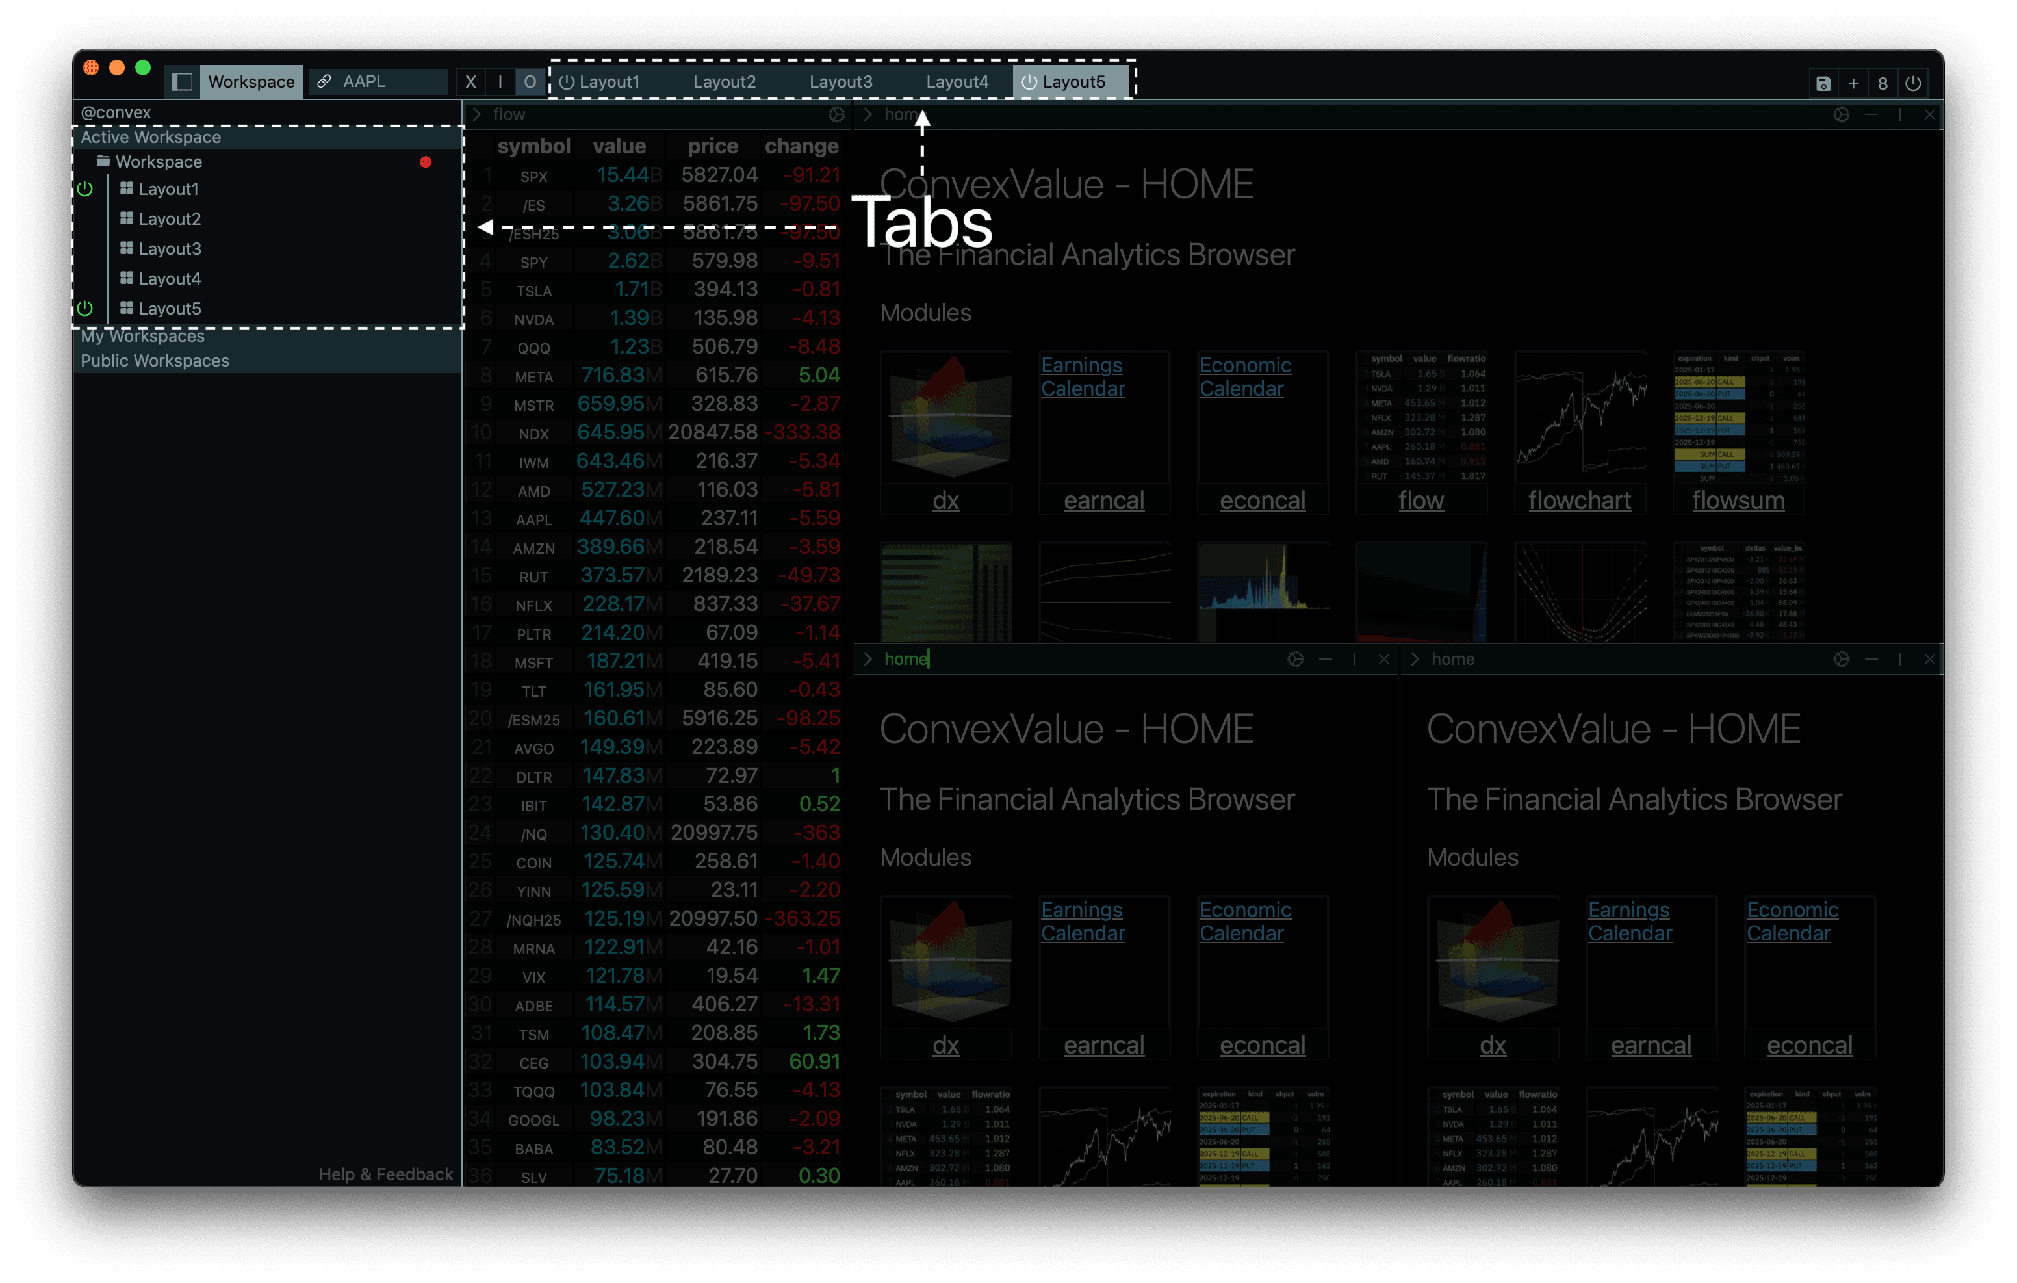This screenshot has width=2017, height=1283.
Task: Sort by the value column header
Action: [x=619, y=147]
